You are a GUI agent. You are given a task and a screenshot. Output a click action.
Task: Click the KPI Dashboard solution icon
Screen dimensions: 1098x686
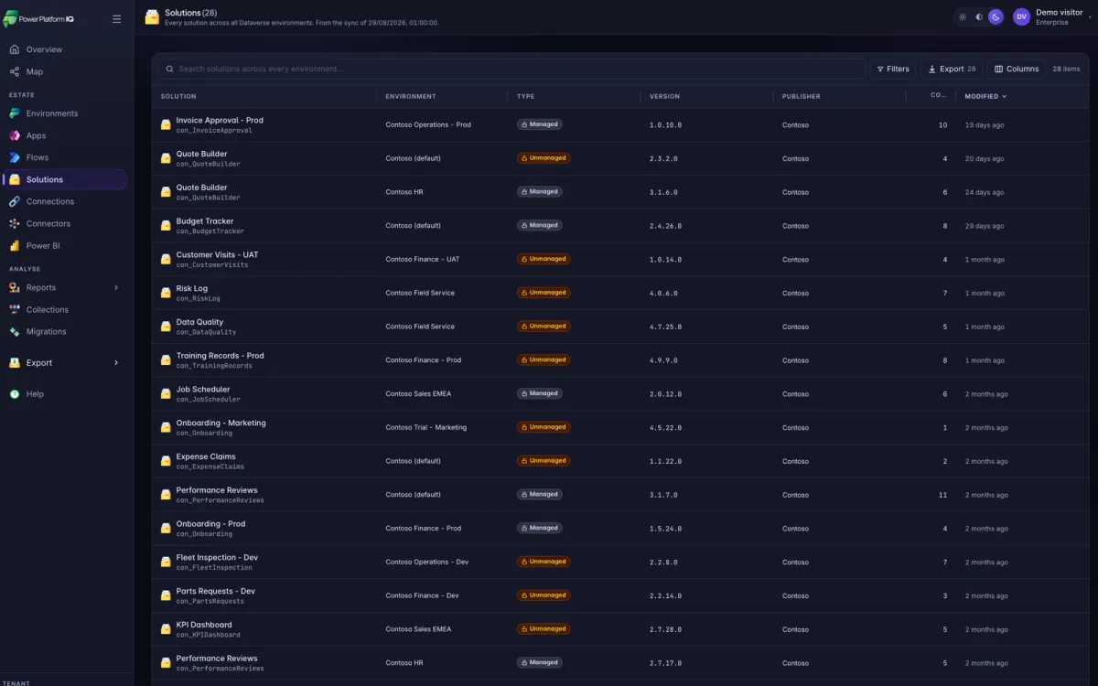[x=166, y=629]
